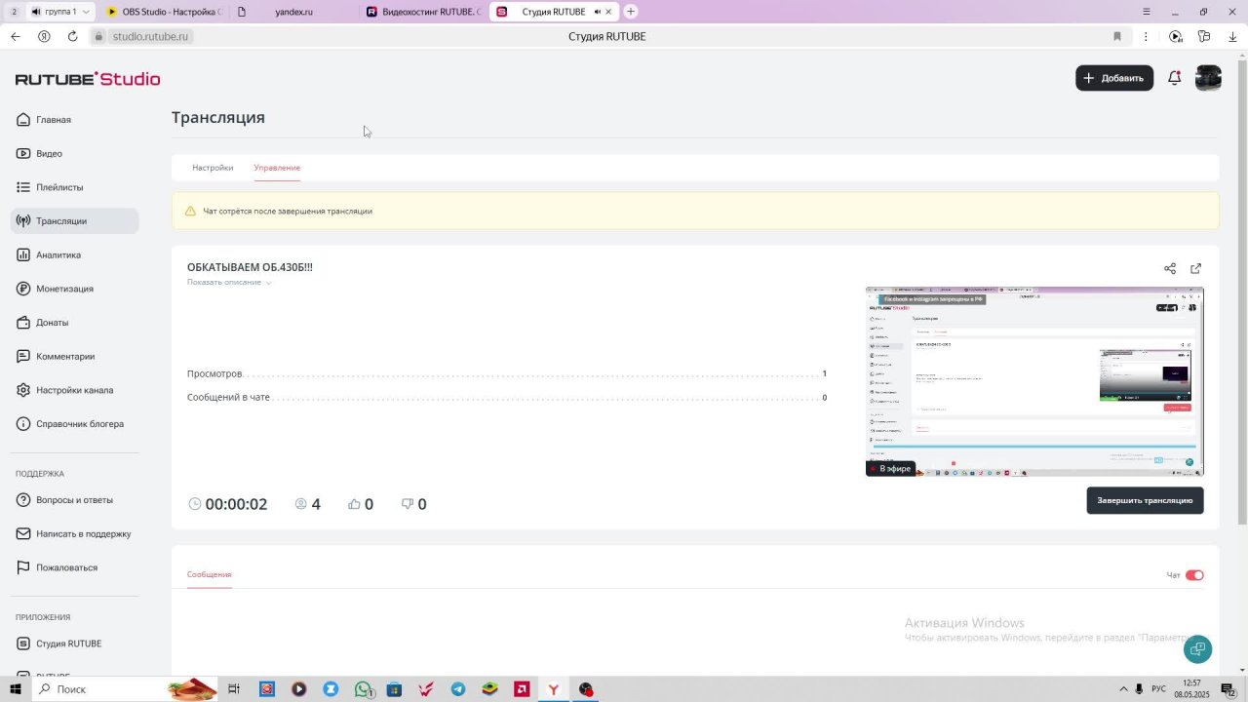Viewport: 1248px width, 702px height.
Task: Click Завершить трансляцию button
Action: coord(1145,500)
